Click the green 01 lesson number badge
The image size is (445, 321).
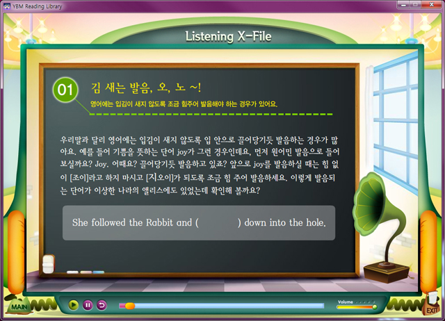coord(65,90)
